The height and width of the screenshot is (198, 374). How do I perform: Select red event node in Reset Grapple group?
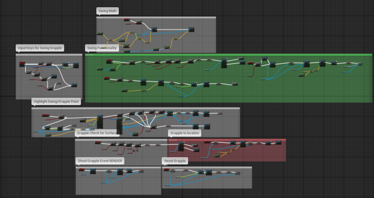167,170
